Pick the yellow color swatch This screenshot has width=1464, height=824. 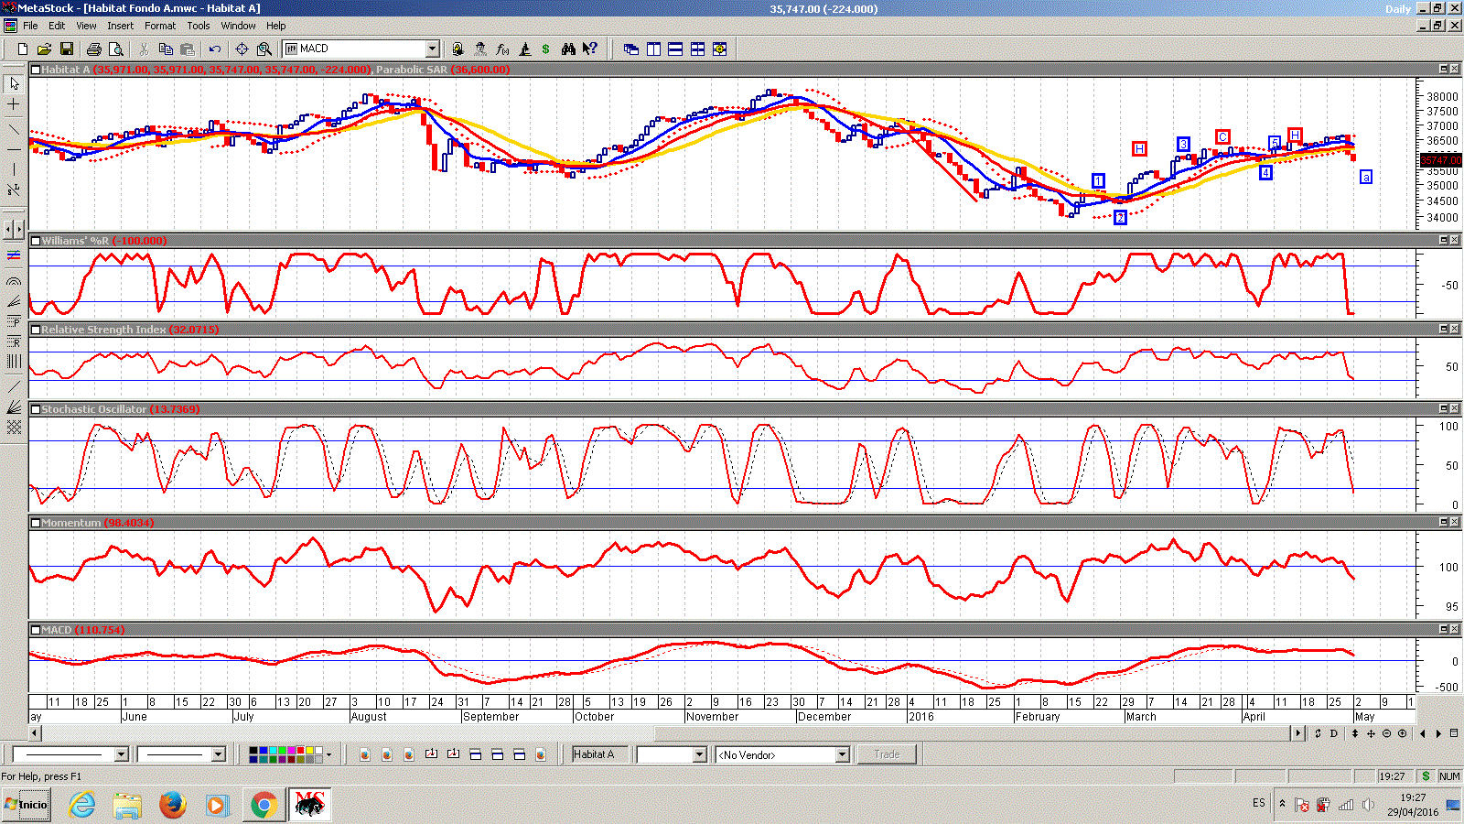(309, 751)
